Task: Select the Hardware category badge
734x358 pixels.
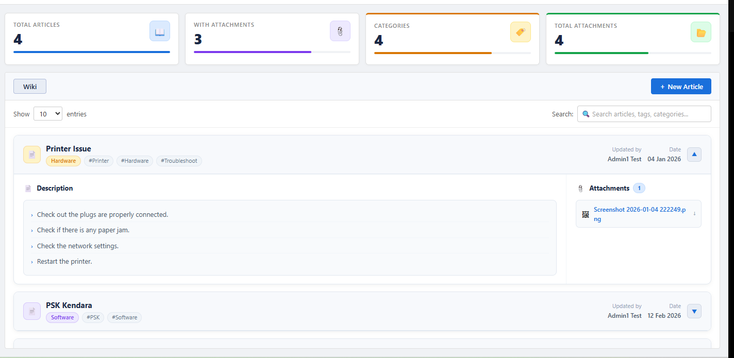Action: tap(63, 161)
